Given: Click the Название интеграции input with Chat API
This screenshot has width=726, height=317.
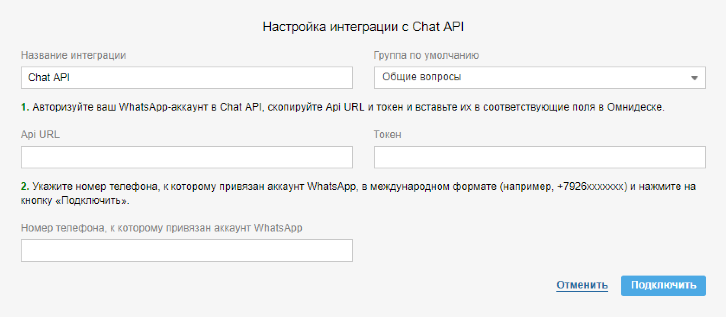Looking at the screenshot, I should coord(187,78).
